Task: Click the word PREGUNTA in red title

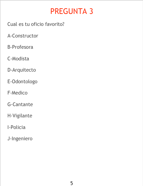Action: [69, 11]
